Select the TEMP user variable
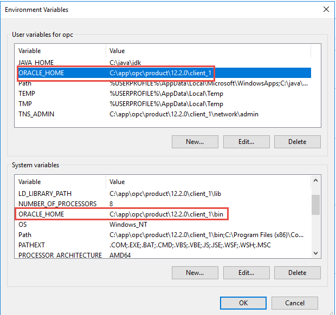Screen dimensions: 336x315 click(x=27, y=94)
